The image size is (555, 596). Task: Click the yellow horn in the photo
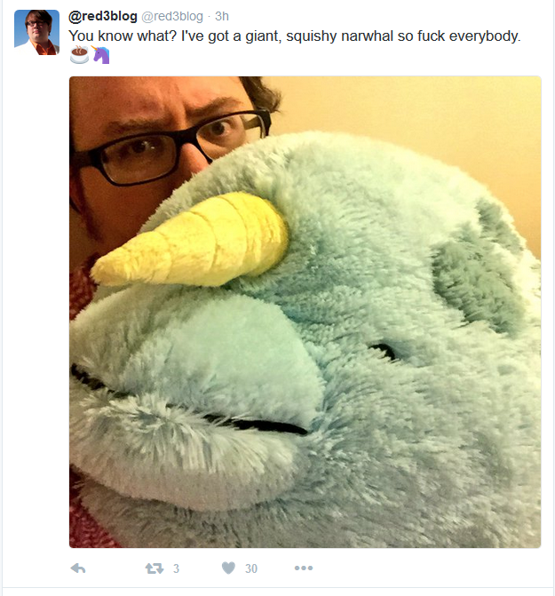190,241
